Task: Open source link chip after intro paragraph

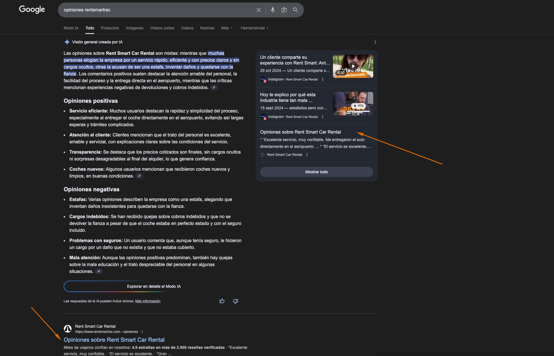Action: (x=214, y=87)
